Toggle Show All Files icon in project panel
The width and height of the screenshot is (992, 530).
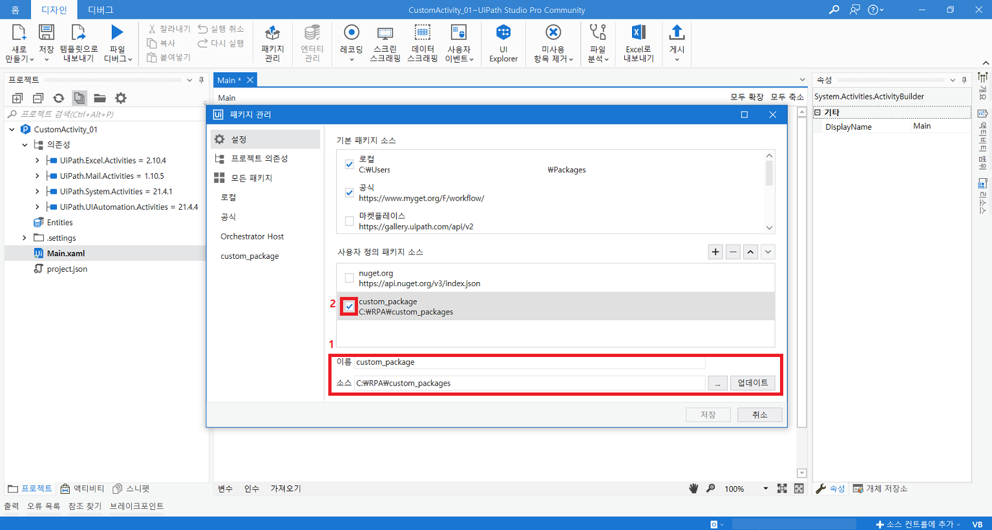[79, 98]
